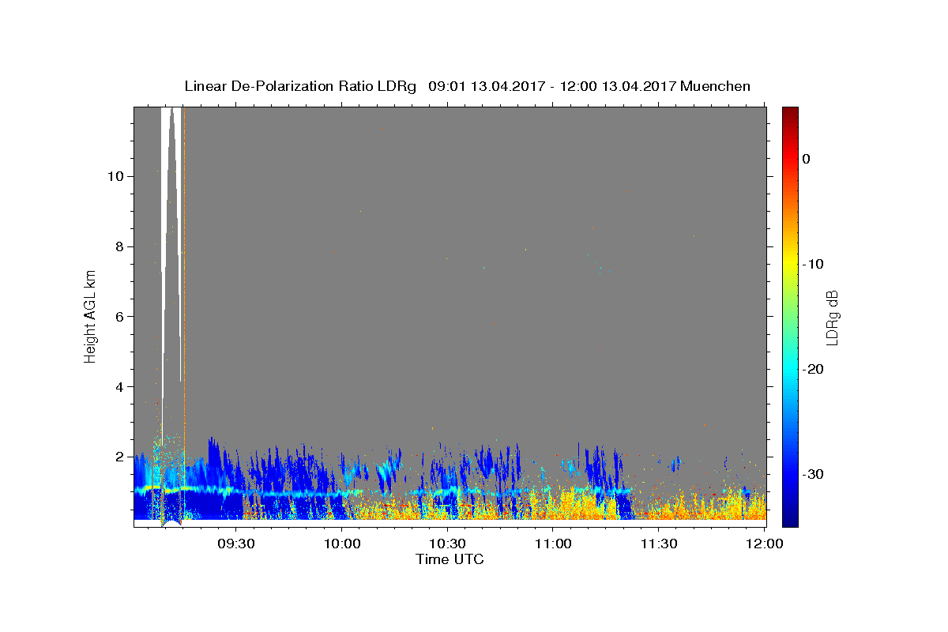
Task: Click the 10:00 time axis label
Action: [342, 544]
